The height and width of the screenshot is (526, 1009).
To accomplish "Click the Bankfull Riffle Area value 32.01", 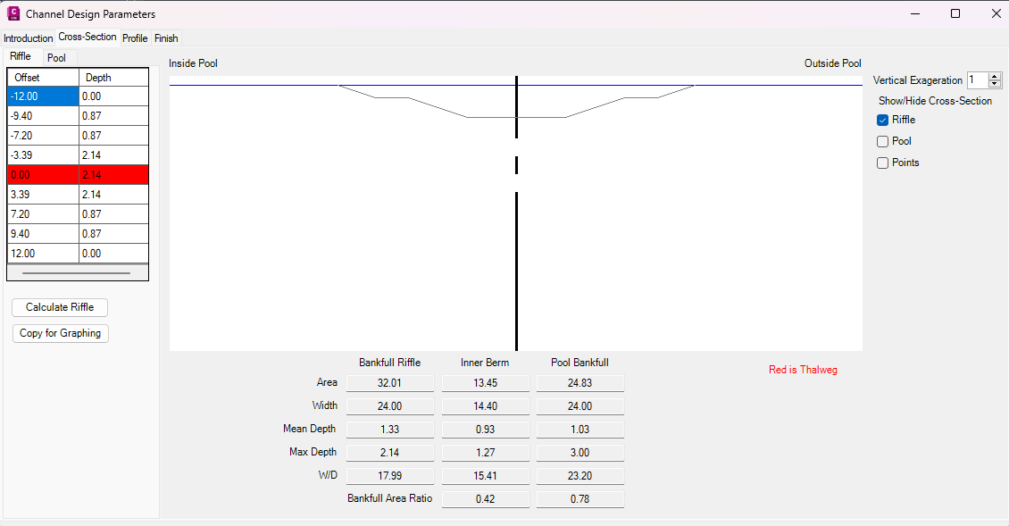I will click(x=389, y=383).
